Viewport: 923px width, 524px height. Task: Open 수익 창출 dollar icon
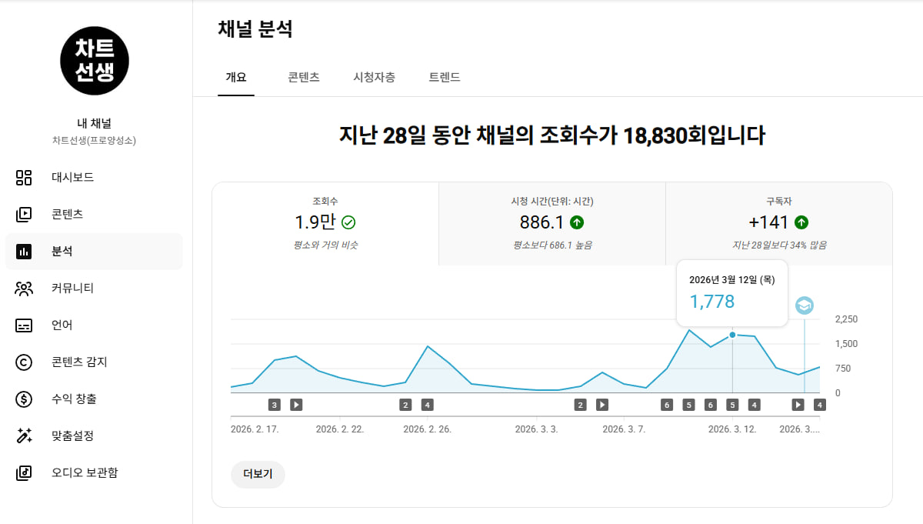pos(24,399)
